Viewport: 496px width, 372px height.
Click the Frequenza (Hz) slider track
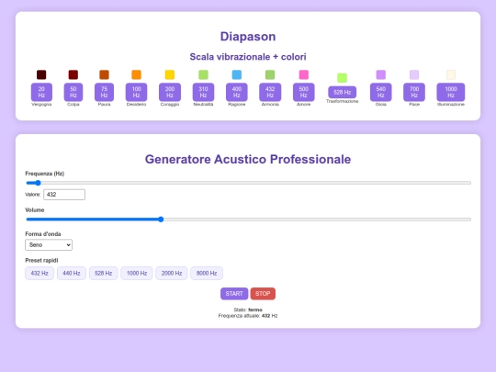pos(249,183)
